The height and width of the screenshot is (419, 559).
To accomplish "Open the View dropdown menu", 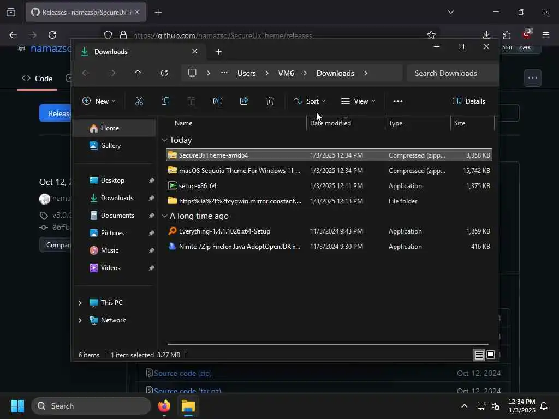I will point(358,101).
